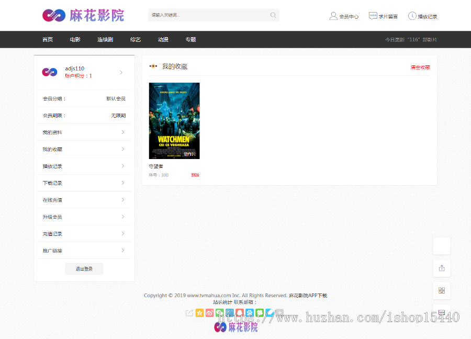Share via QQ penguin icon in footer

(239, 312)
